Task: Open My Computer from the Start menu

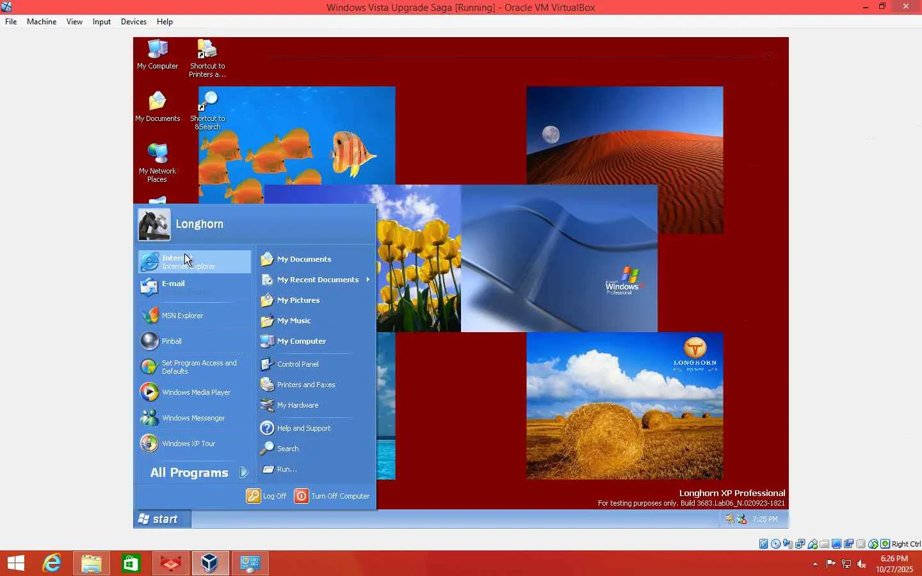Action: (x=316, y=341)
